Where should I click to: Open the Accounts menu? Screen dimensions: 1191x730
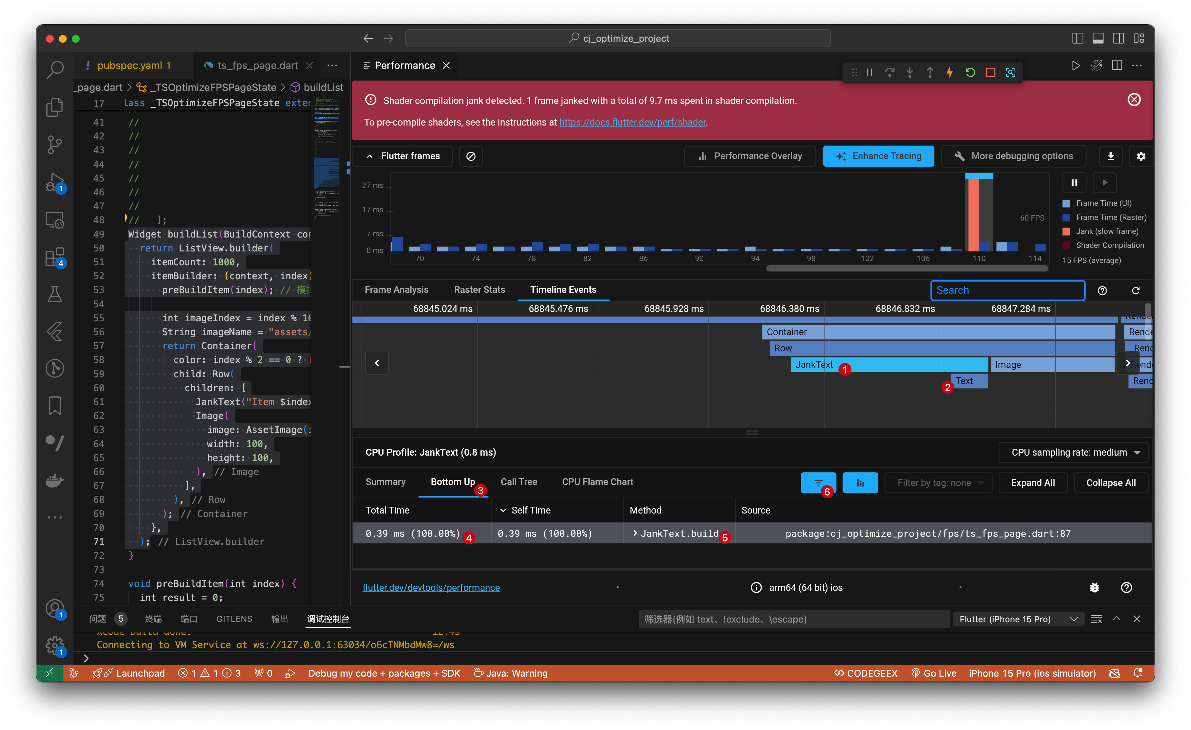point(55,609)
